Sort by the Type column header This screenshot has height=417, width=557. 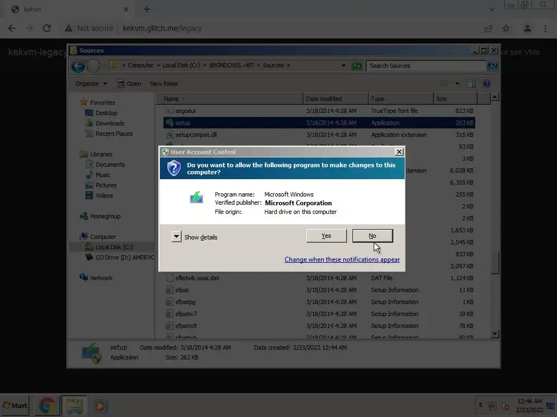pyautogui.click(x=401, y=99)
